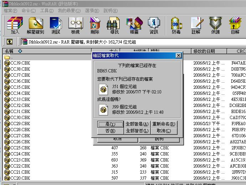Close the 確認檔案取代 dialog
The width and height of the screenshot is (246, 185).
coord(179,55)
